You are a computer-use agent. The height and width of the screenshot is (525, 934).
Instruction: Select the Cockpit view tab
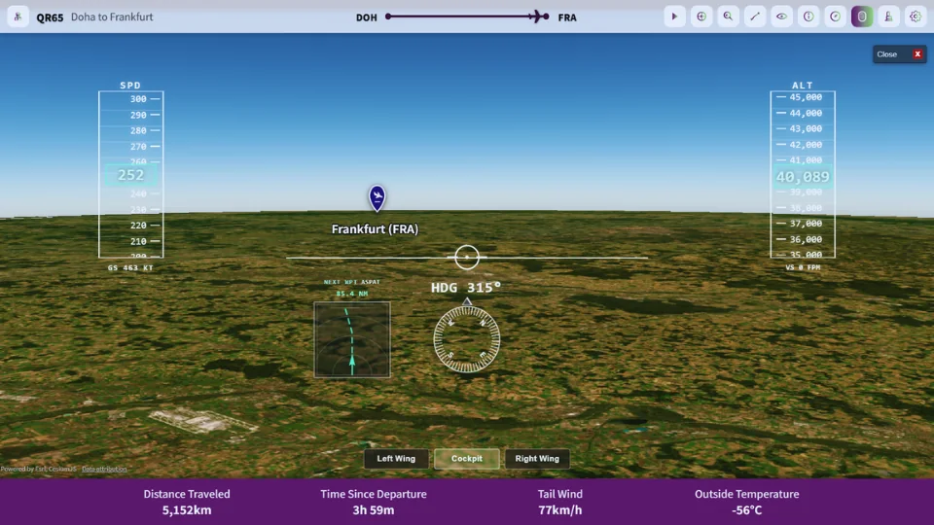(467, 458)
